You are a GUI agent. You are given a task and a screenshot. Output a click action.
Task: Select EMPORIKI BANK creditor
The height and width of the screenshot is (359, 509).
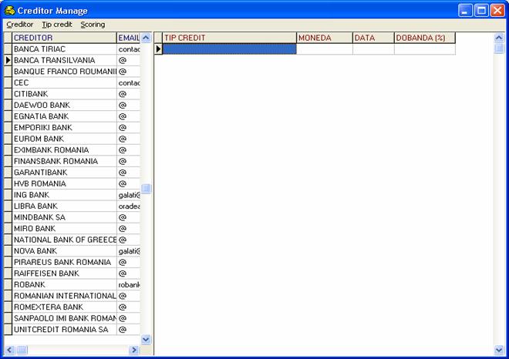pos(64,127)
